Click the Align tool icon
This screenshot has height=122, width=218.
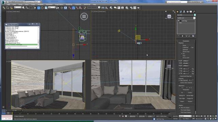[107, 8]
